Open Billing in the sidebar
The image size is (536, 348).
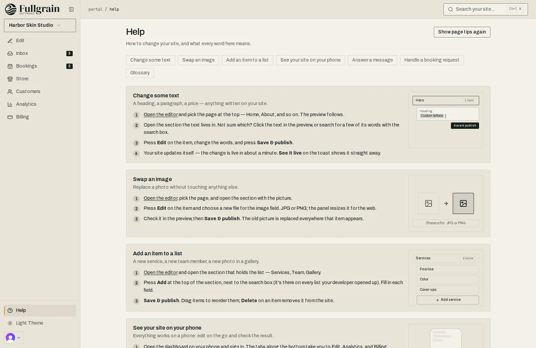click(x=40, y=117)
